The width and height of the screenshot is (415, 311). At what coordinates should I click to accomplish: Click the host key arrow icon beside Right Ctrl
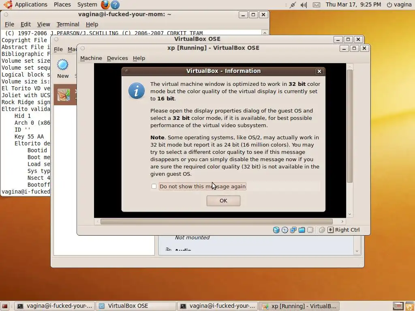point(331,230)
